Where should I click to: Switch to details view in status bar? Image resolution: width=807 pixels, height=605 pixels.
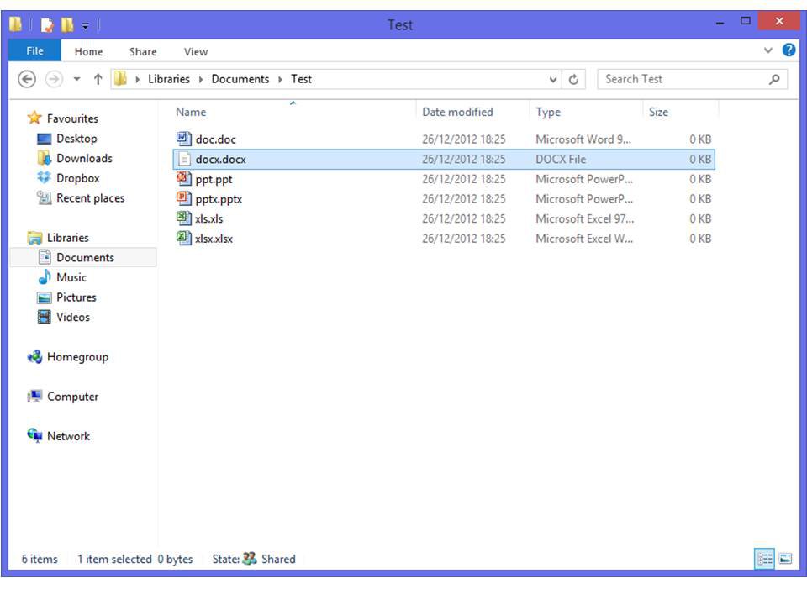click(763, 559)
